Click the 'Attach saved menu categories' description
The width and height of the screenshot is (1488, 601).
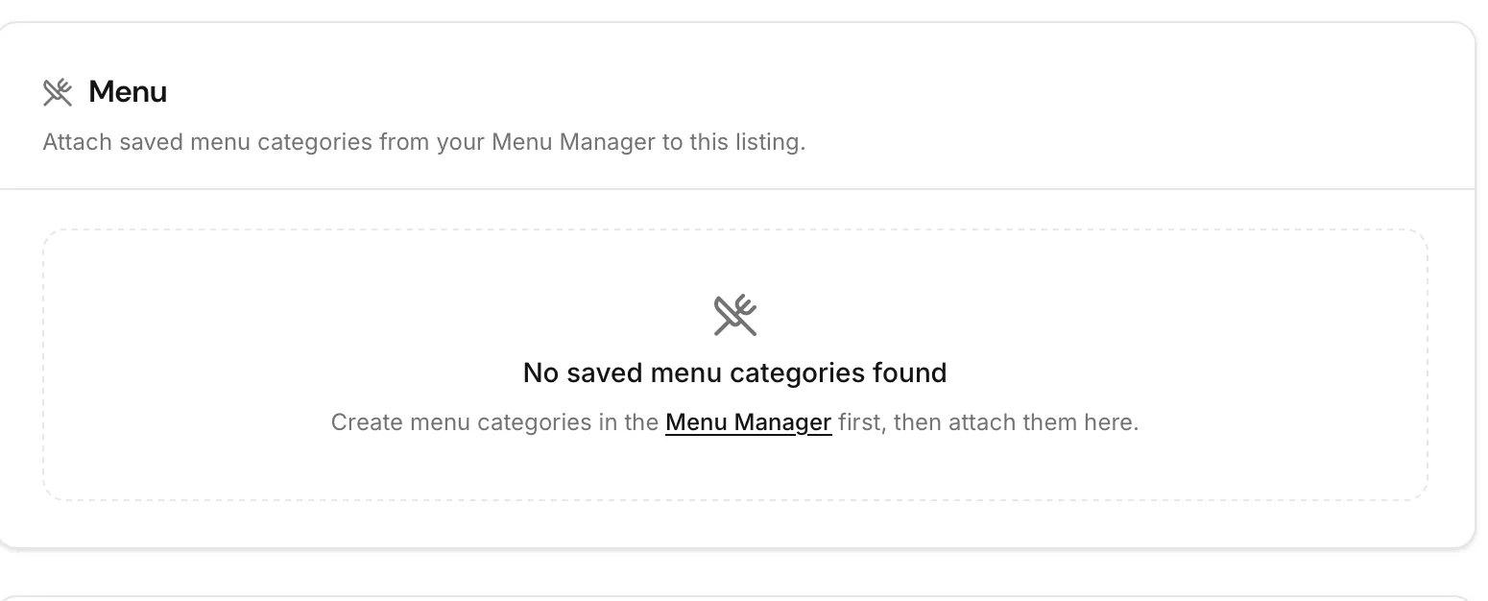(424, 142)
